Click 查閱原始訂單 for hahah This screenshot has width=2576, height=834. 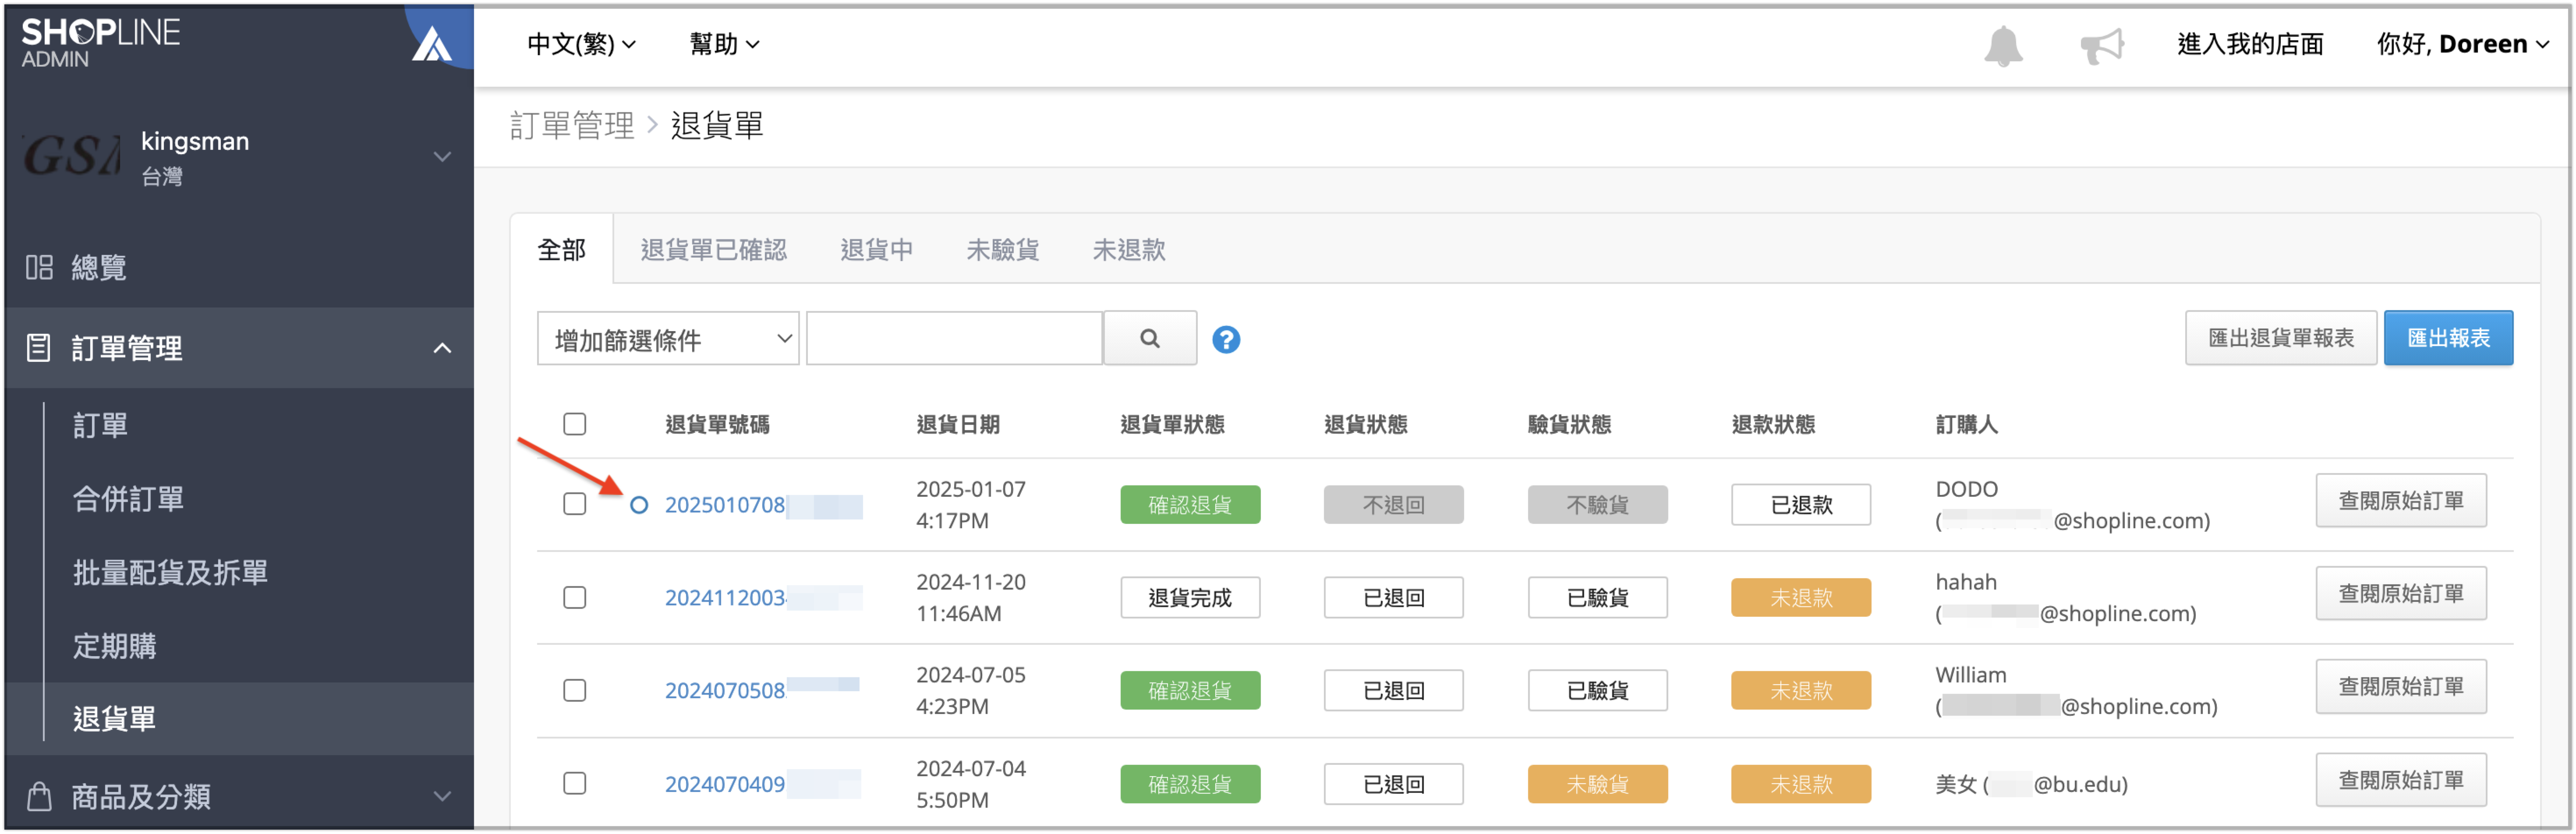(2401, 593)
